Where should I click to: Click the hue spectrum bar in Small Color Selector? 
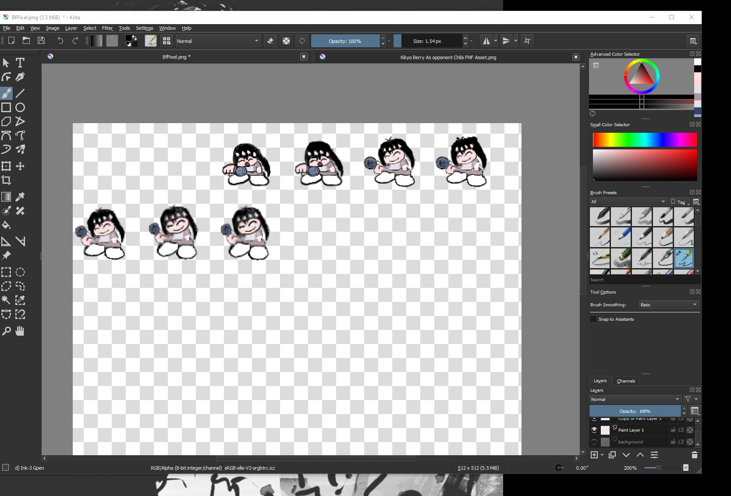click(645, 140)
